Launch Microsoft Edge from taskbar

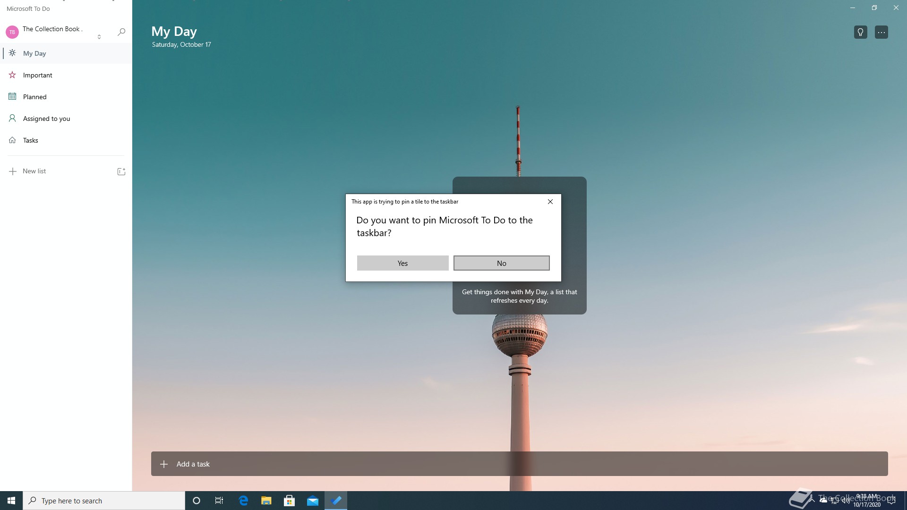243,501
